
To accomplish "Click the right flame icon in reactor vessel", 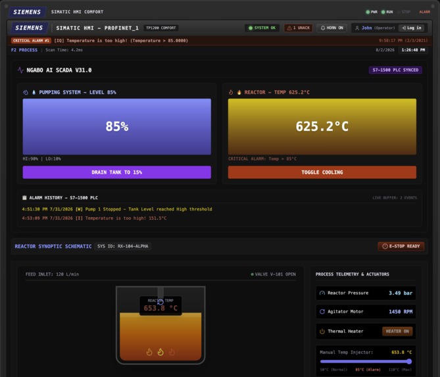I will pyautogui.click(x=172, y=352).
